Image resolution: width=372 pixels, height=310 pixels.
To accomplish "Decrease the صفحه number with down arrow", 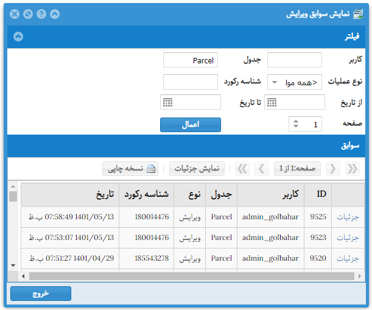I will point(296,126).
